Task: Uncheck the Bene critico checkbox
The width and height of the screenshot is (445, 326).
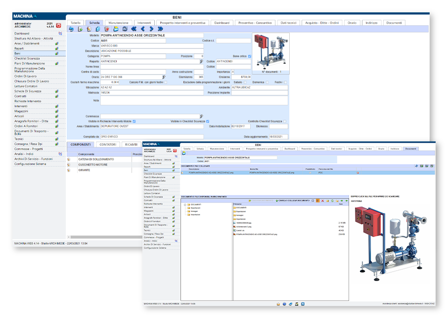Action: (250, 56)
